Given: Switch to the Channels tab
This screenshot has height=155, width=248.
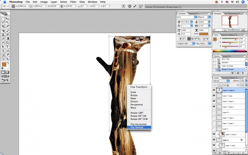Looking at the screenshot, I should click(225, 78).
